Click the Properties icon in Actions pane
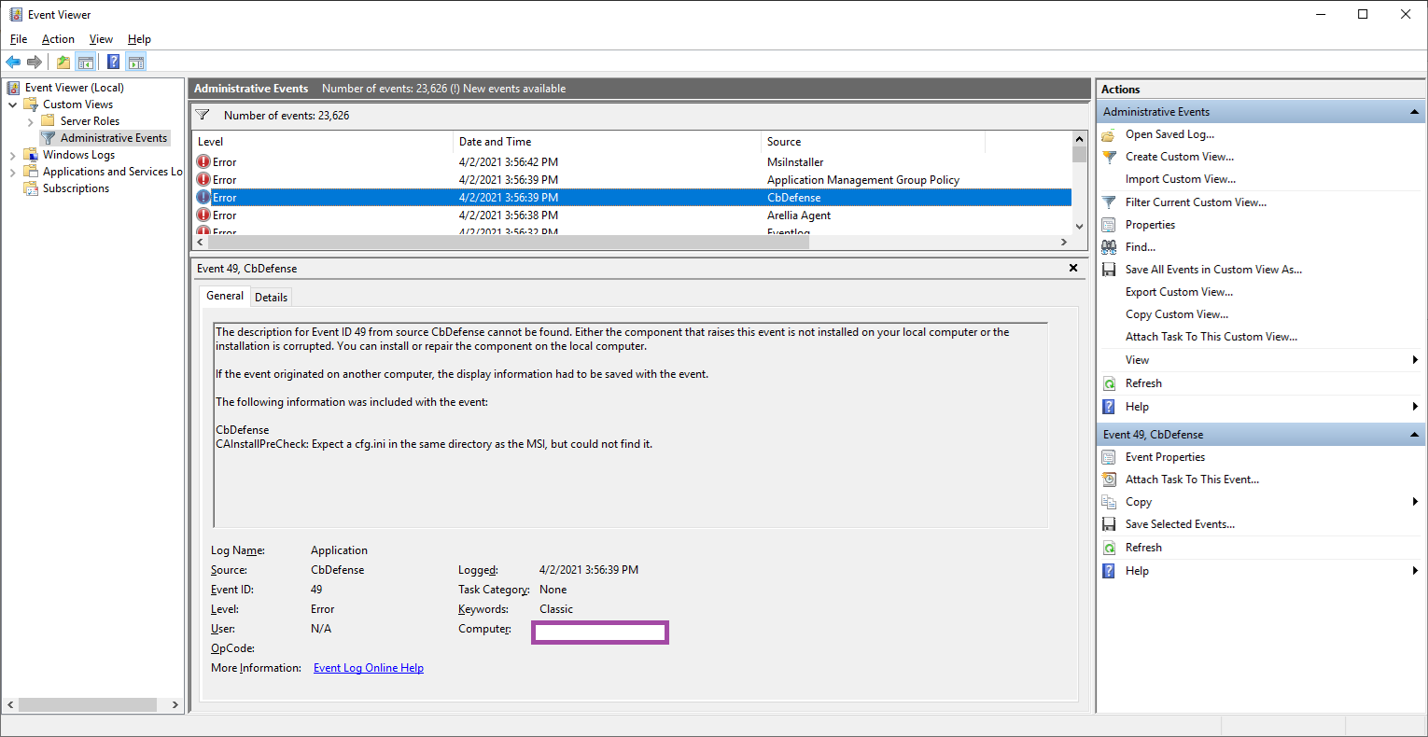The image size is (1428, 737). coord(1109,225)
